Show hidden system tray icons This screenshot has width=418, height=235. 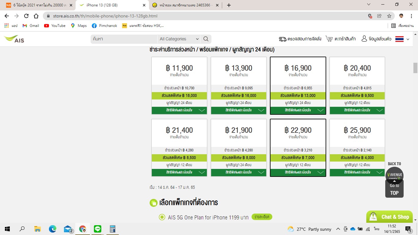pyautogui.click(x=338, y=229)
